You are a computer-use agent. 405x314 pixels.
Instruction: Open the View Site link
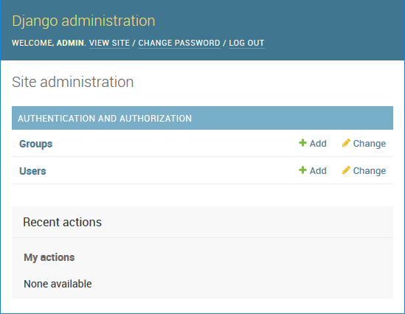(x=109, y=43)
